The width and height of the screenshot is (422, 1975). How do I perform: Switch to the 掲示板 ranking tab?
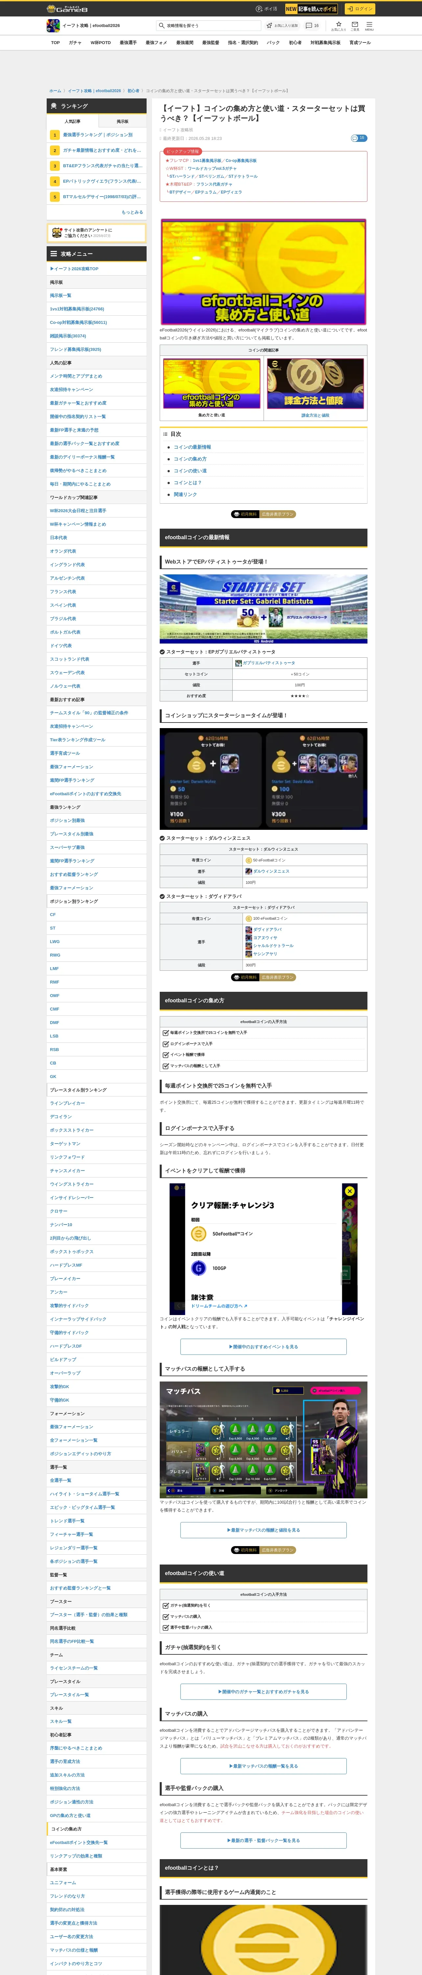coord(123,121)
